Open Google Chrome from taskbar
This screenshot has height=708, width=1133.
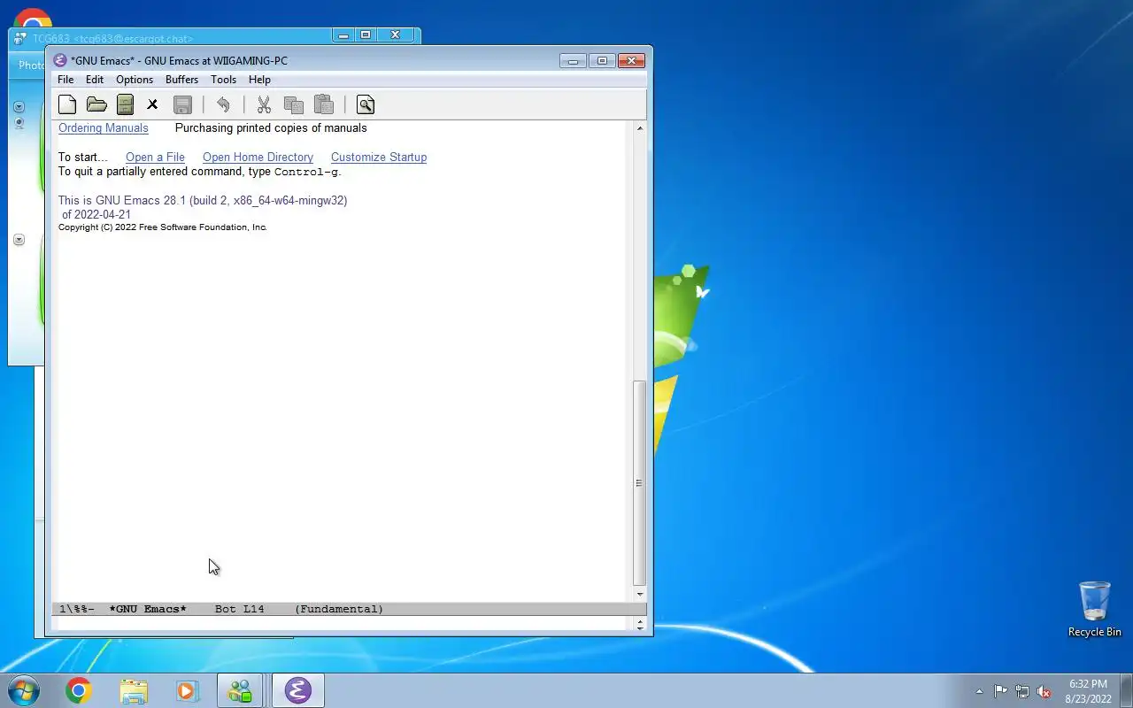pyautogui.click(x=79, y=690)
